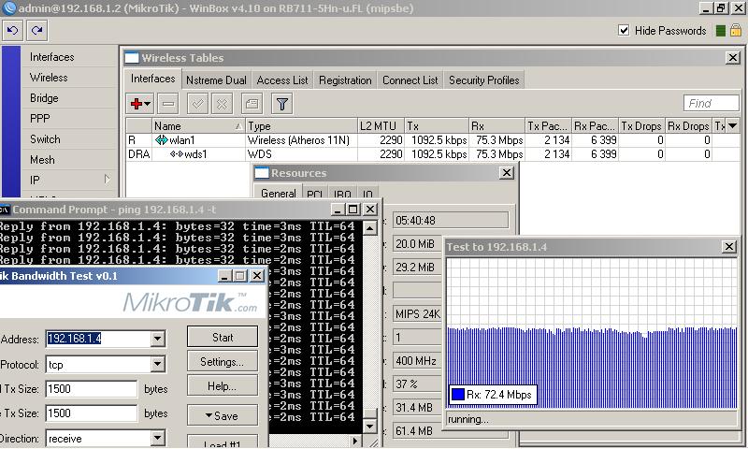
Task: Open the column selector dropdown in table header
Action: click(732, 126)
